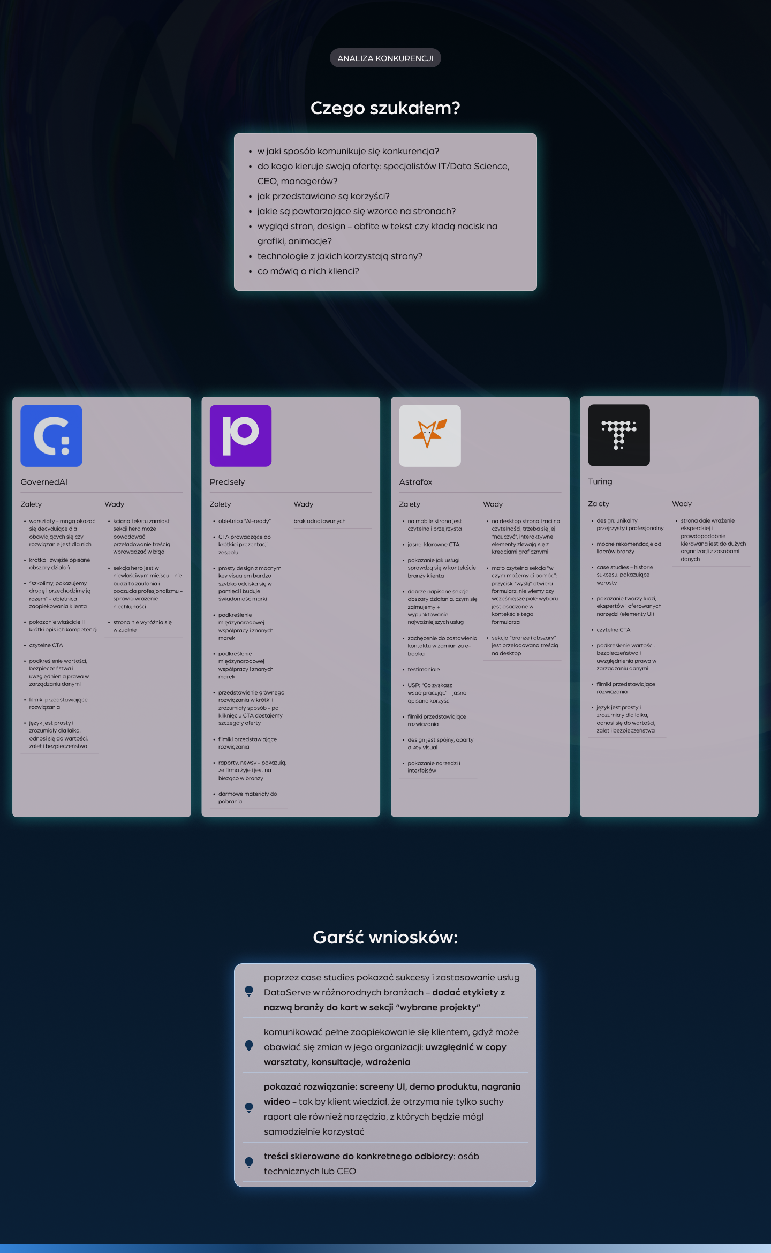The height and width of the screenshot is (1253, 771).
Task: Click bullet 'do kogo kieruje swoją ofertę'
Action: click(x=383, y=173)
